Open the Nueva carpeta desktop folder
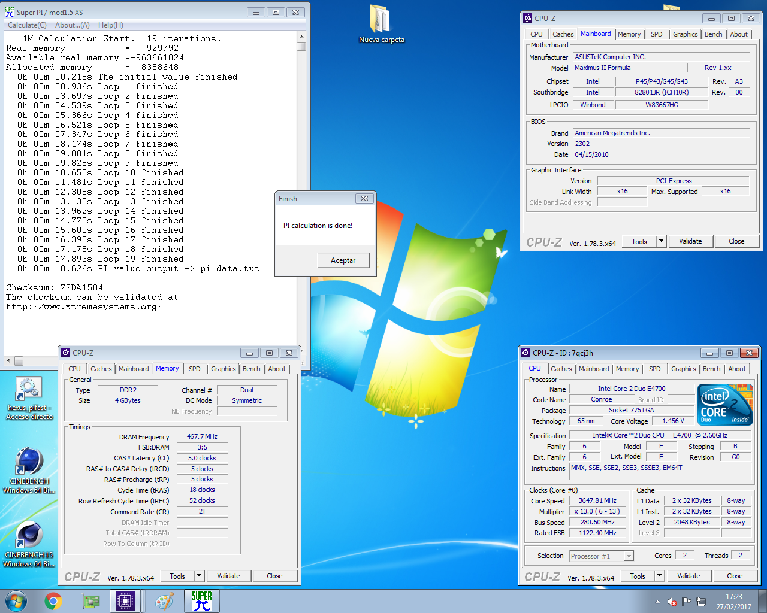The image size is (767, 613). click(381, 24)
